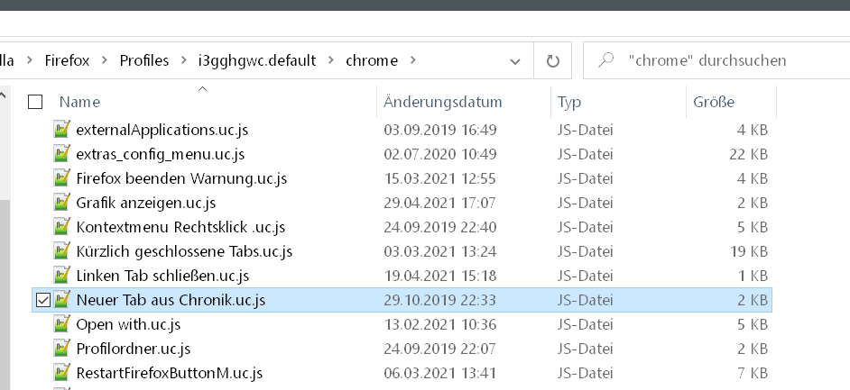
Task: Click the Grafik anzeigen.uc.js file icon
Action: click(62, 203)
